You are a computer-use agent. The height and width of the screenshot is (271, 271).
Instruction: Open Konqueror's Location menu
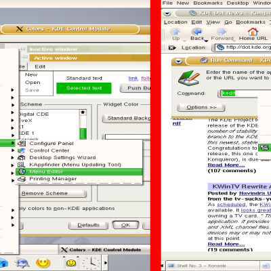[175, 22]
